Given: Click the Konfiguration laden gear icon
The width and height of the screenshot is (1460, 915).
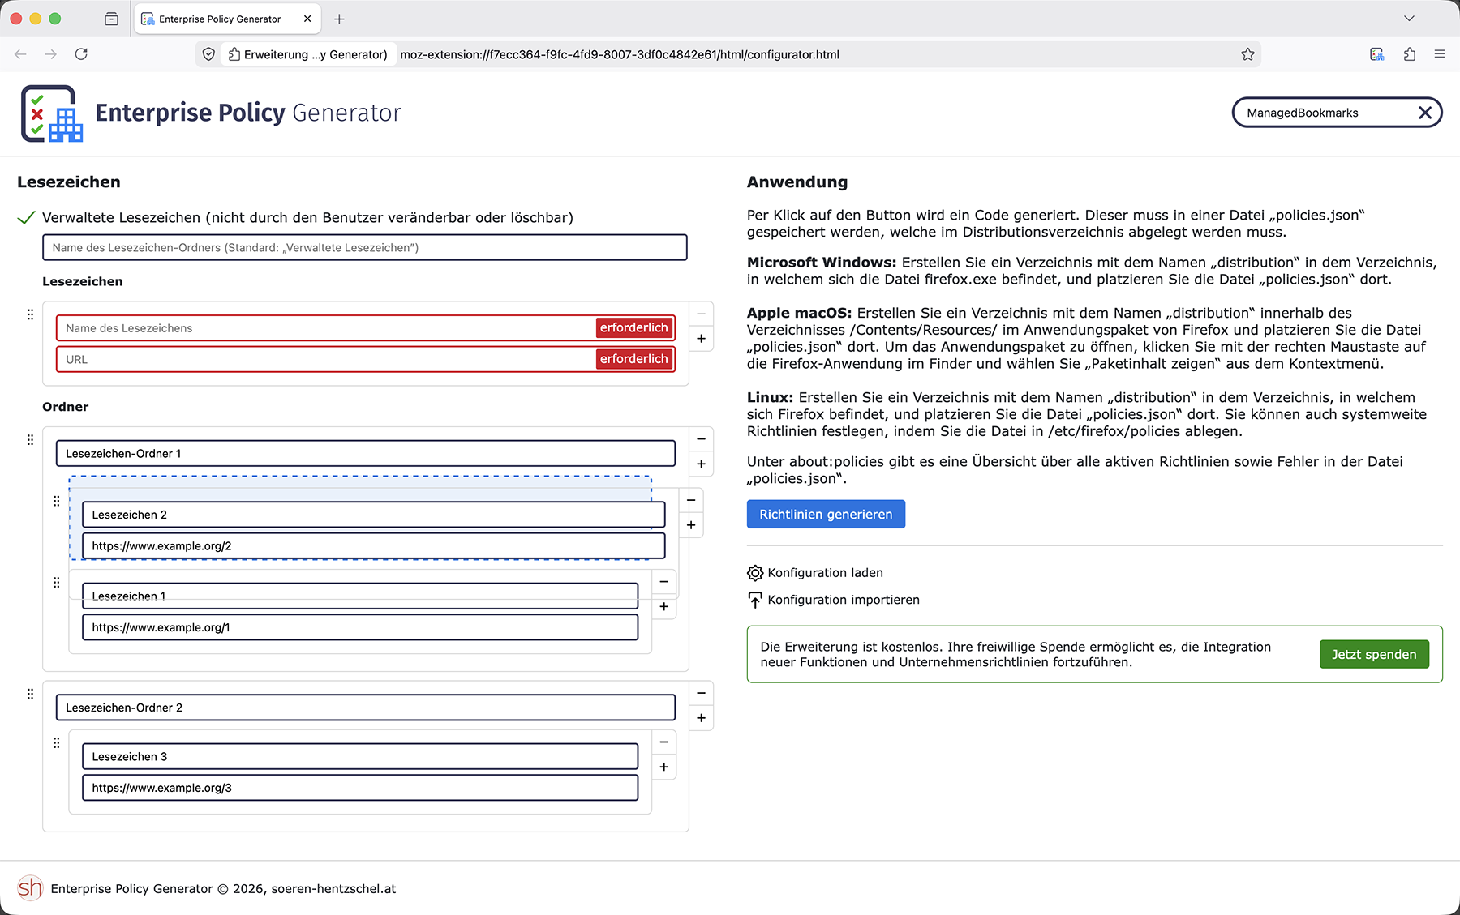Looking at the screenshot, I should (755, 573).
